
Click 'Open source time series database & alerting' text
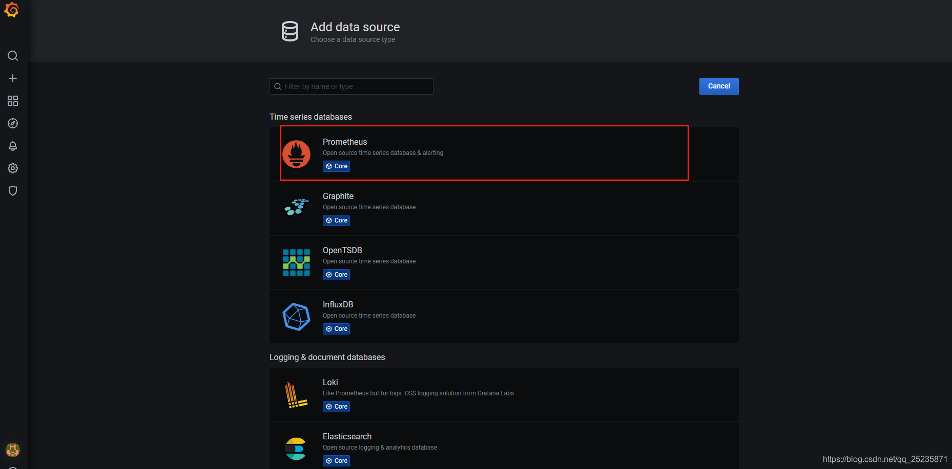coord(383,153)
